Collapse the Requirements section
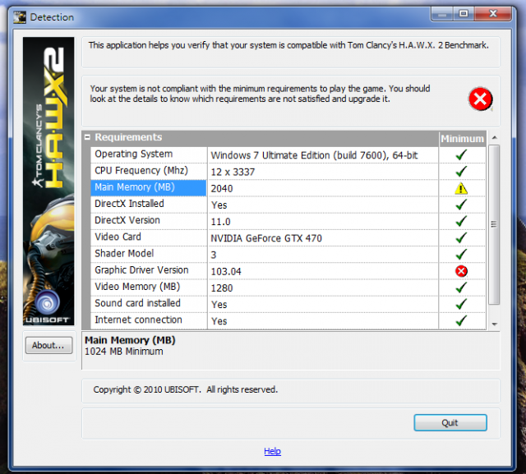The height and width of the screenshot is (474, 526). (87, 137)
